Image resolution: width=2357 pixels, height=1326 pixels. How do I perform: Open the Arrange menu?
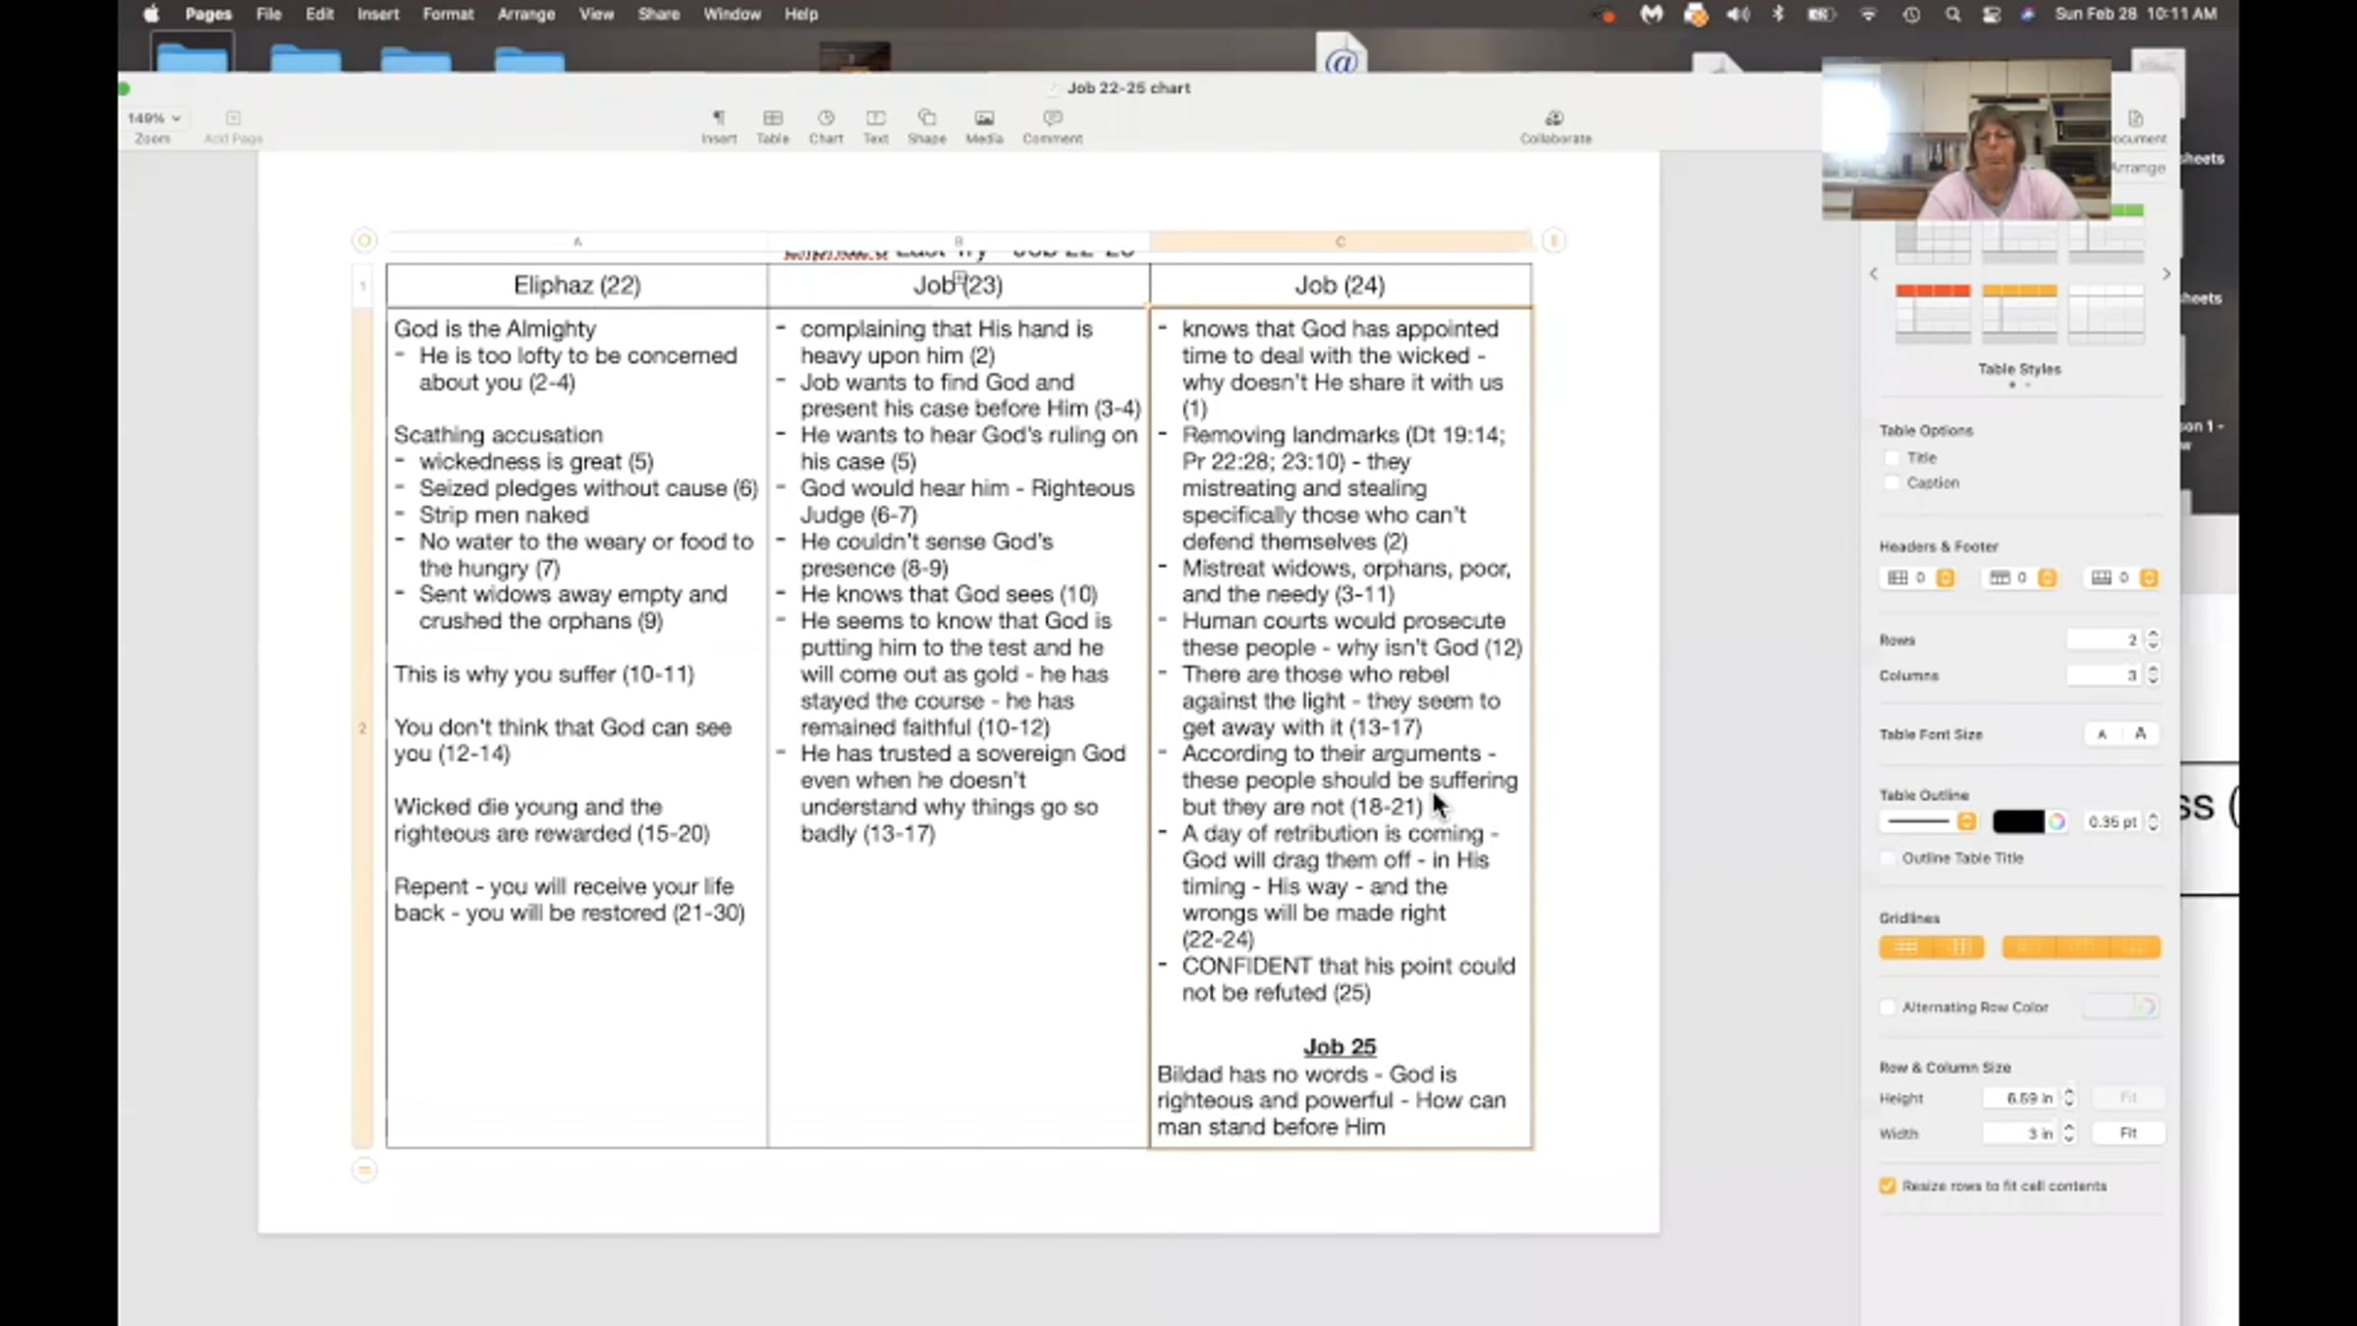(x=525, y=14)
